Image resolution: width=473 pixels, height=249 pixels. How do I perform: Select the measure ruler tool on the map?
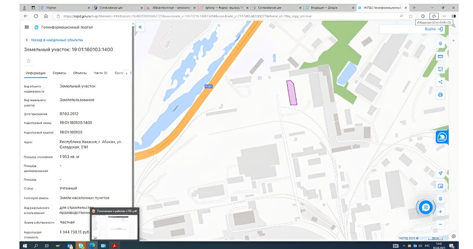[440, 56]
